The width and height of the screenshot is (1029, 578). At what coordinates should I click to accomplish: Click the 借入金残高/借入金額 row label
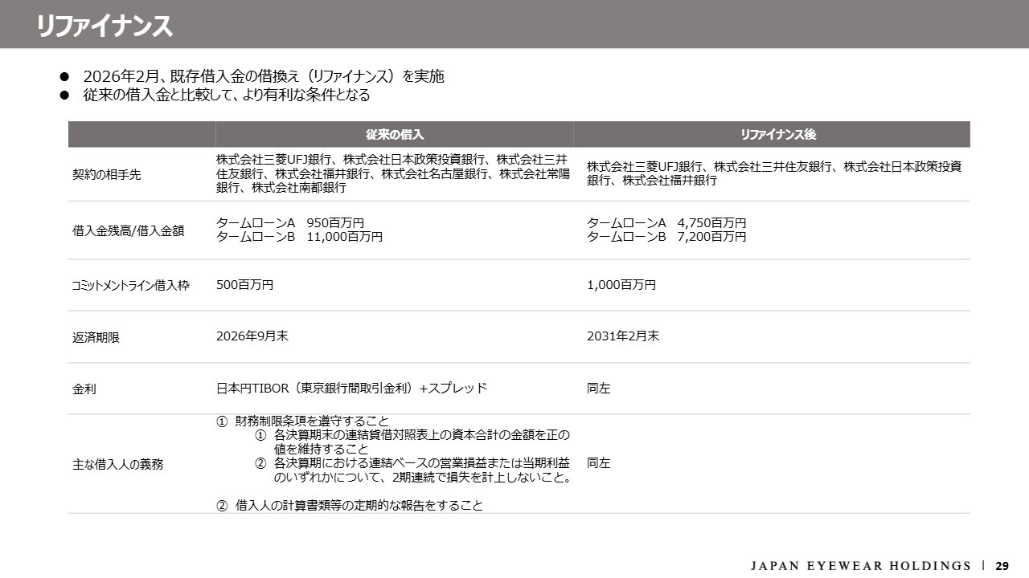click(128, 230)
